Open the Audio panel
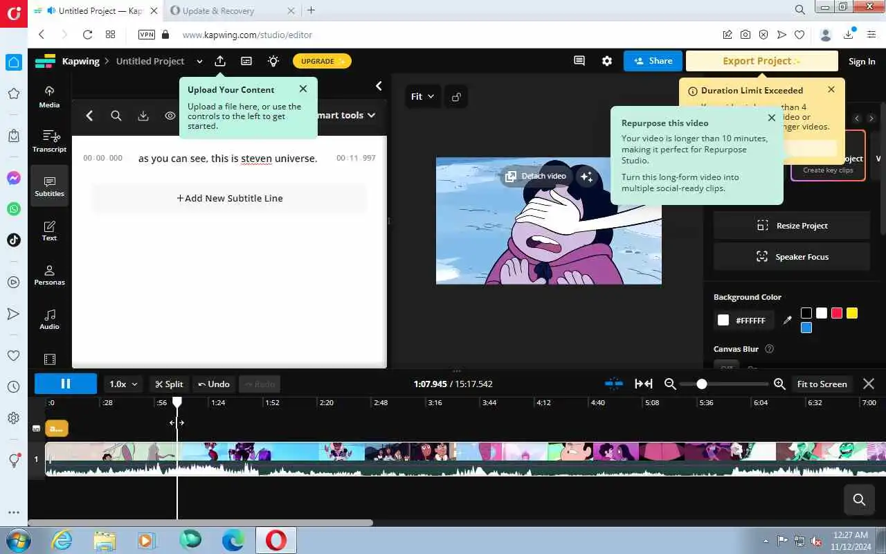Viewport: 886px width, 554px height. coord(49,319)
